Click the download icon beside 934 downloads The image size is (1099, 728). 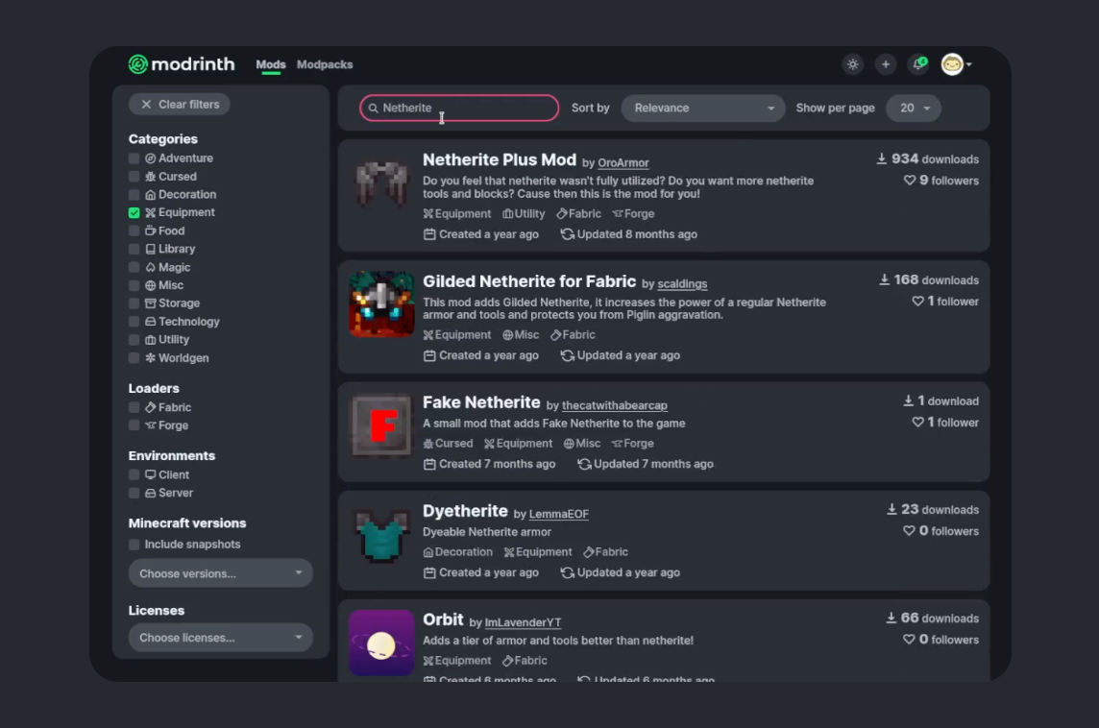tap(882, 159)
